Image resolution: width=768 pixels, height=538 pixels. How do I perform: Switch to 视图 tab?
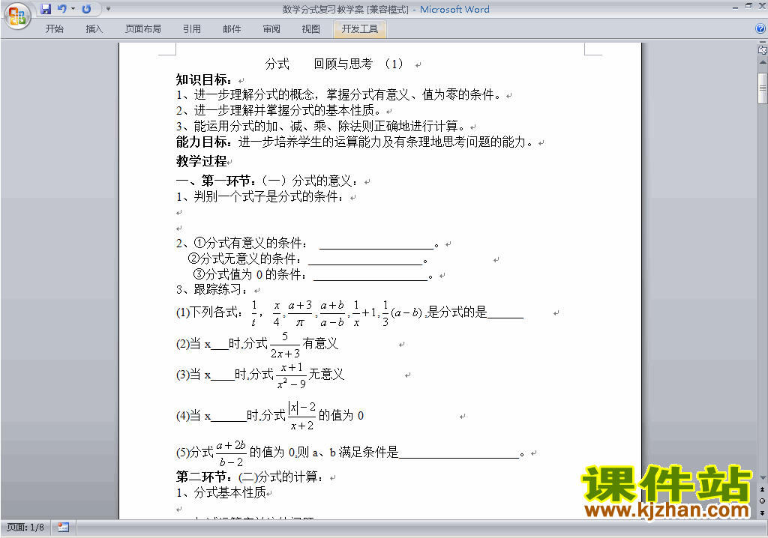click(311, 29)
